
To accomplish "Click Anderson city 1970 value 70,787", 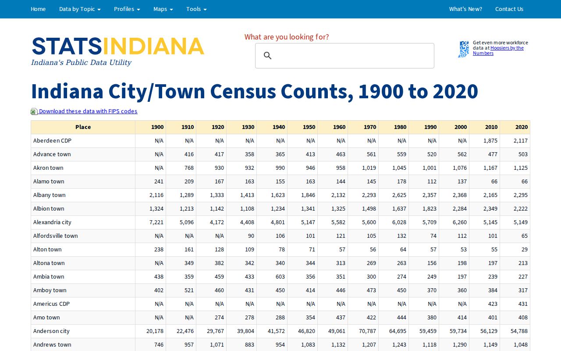I will 367,331.
